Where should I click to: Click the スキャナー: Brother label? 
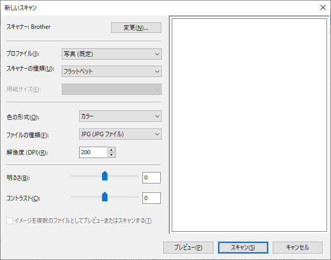pyautogui.click(x=28, y=27)
